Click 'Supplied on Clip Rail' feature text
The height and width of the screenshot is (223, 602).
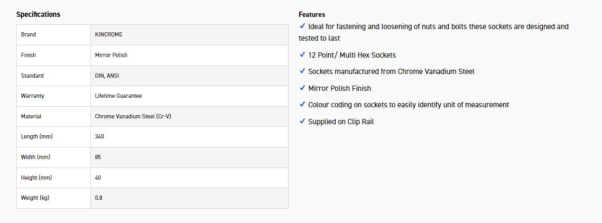coord(341,122)
